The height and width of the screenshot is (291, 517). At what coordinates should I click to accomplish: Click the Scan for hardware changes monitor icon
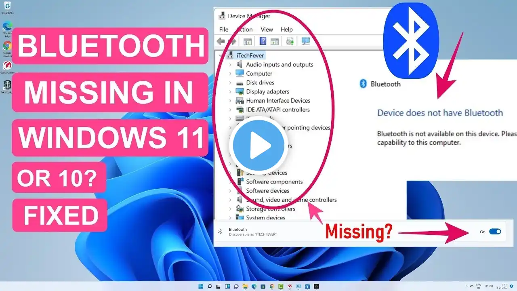[305, 41]
